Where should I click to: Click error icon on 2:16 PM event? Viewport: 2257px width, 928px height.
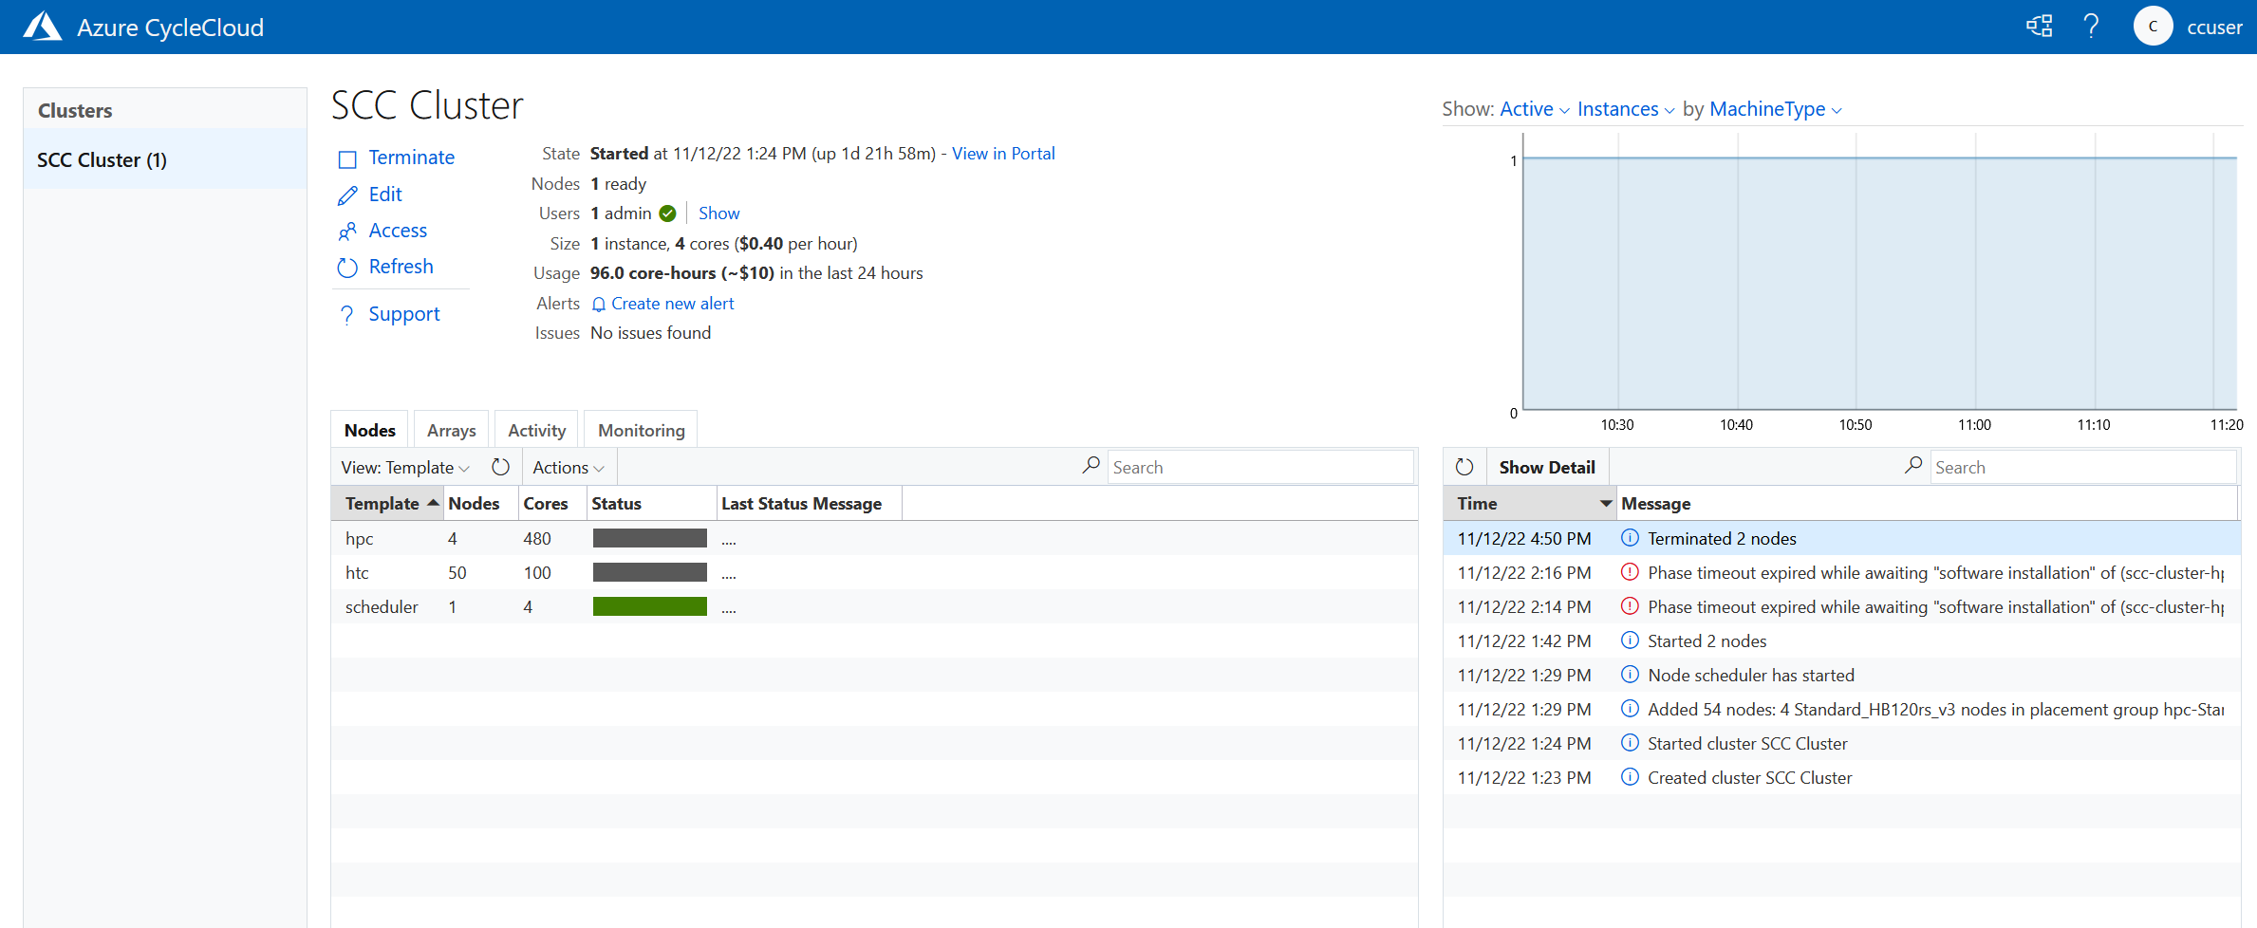coord(1630,572)
